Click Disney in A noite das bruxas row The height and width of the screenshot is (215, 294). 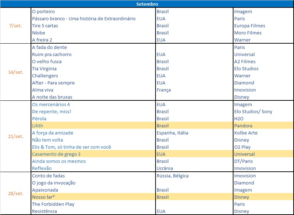coord(241,97)
